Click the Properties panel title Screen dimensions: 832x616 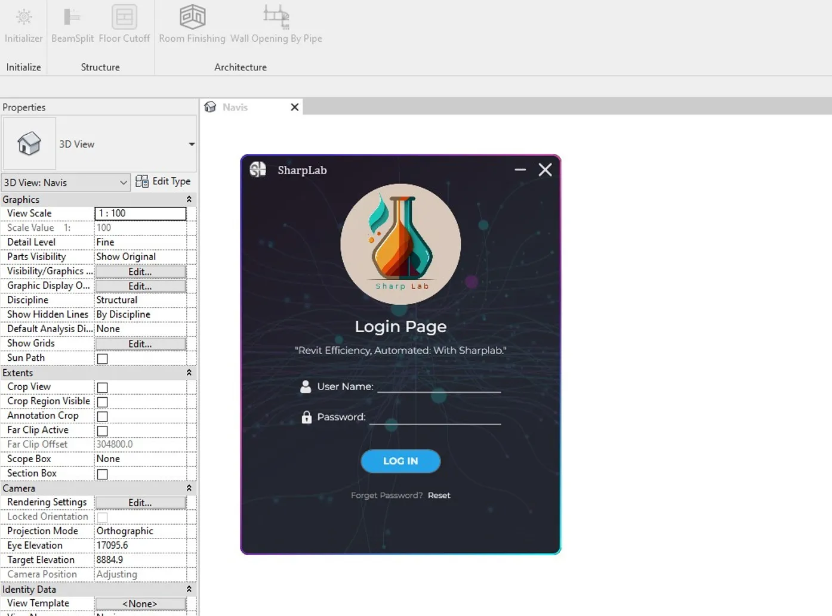(x=24, y=107)
